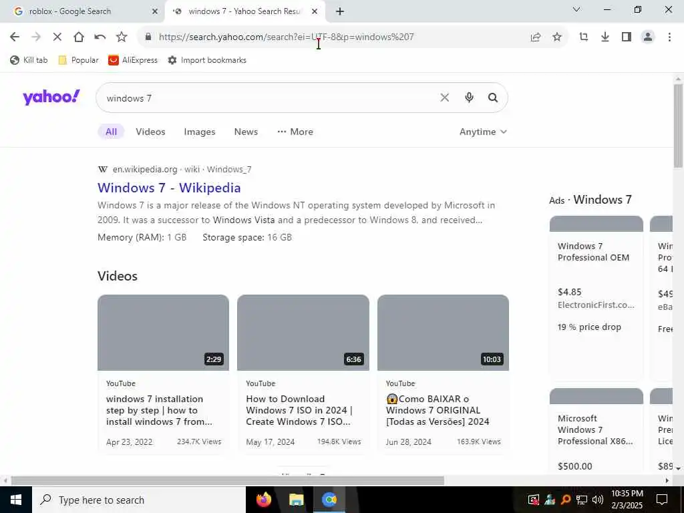Open the Windows 7 - Wikipedia result link
This screenshot has width=684, height=513.
169,188
